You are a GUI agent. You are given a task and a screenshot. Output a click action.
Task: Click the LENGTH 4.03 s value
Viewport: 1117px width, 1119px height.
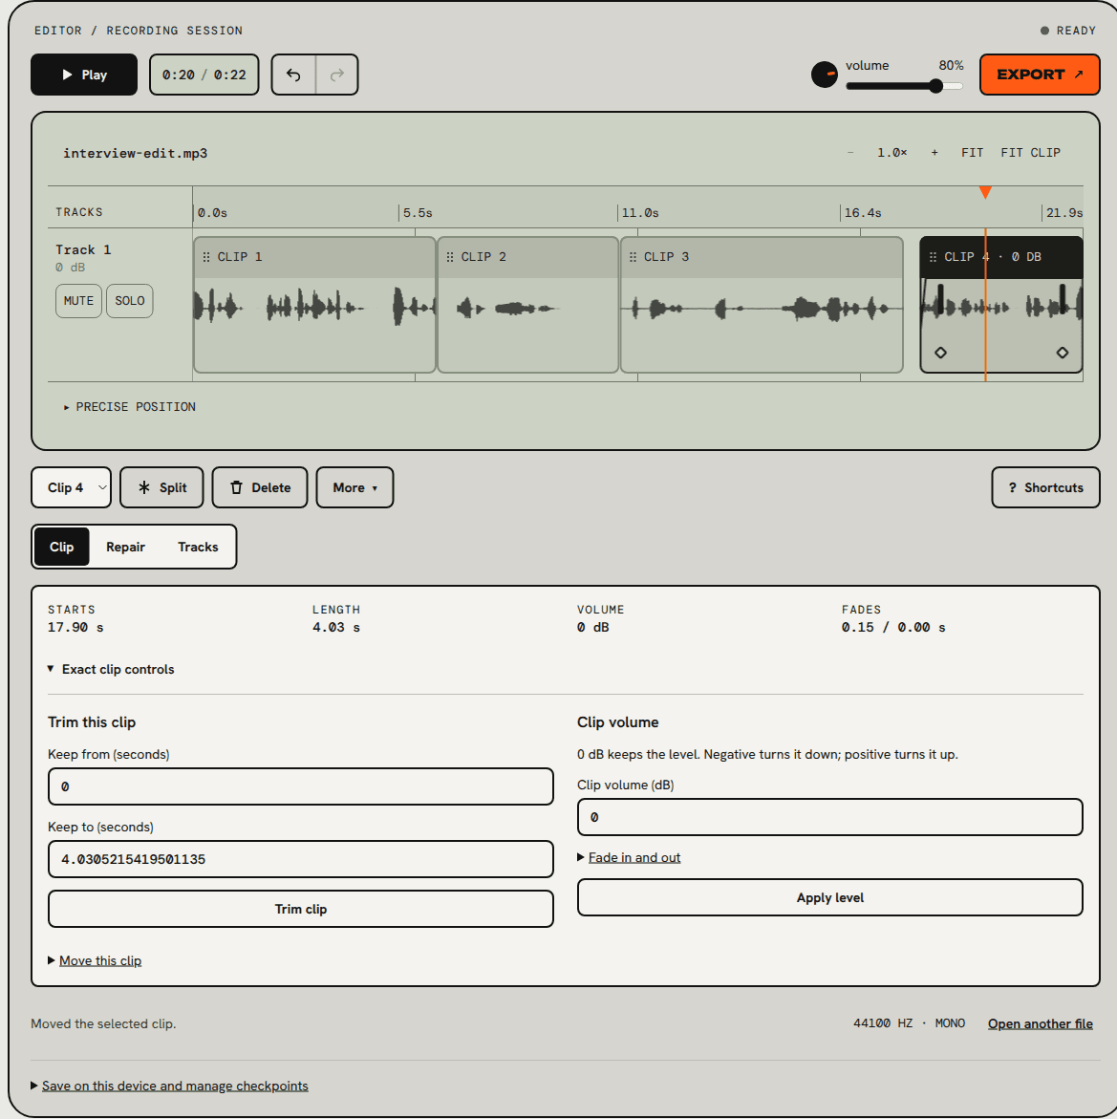click(x=336, y=627)
